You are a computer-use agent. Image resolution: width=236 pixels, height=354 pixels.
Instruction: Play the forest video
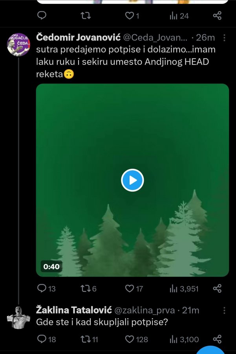click(x=132, y=180)
